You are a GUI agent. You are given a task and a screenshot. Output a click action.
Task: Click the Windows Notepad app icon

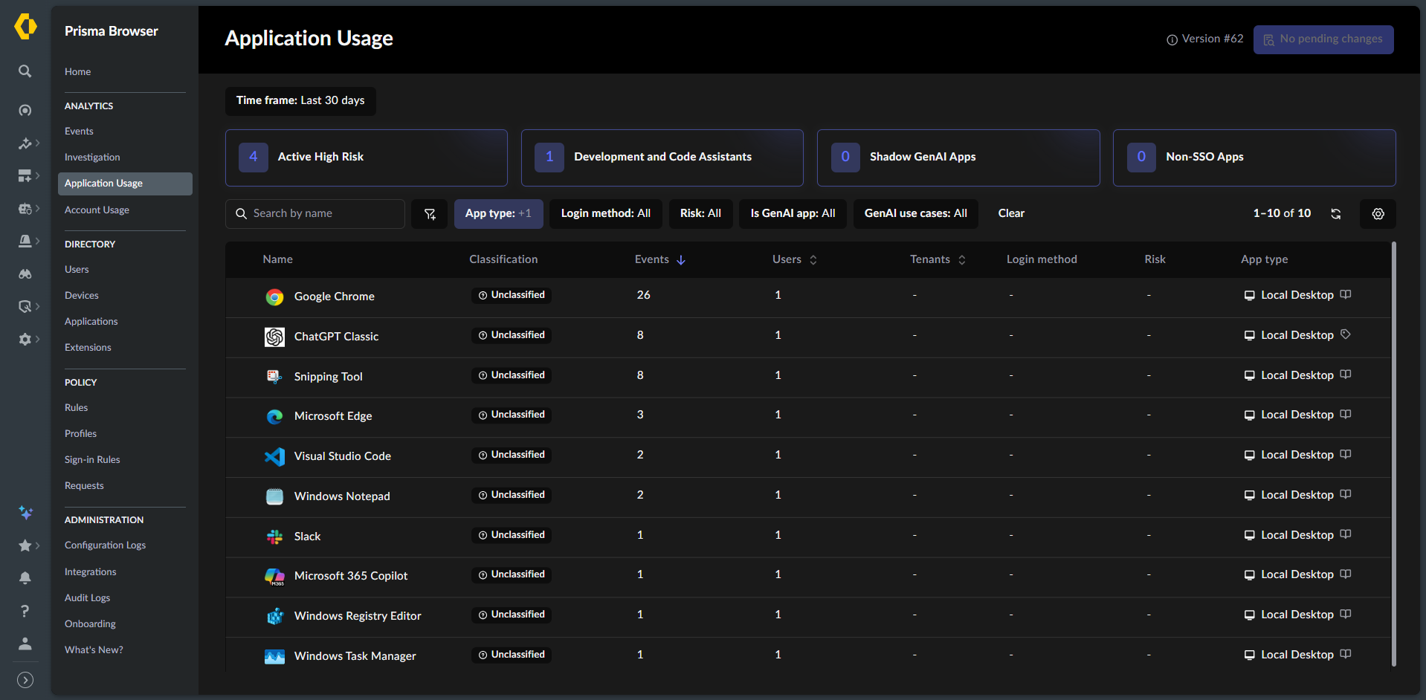274,497
